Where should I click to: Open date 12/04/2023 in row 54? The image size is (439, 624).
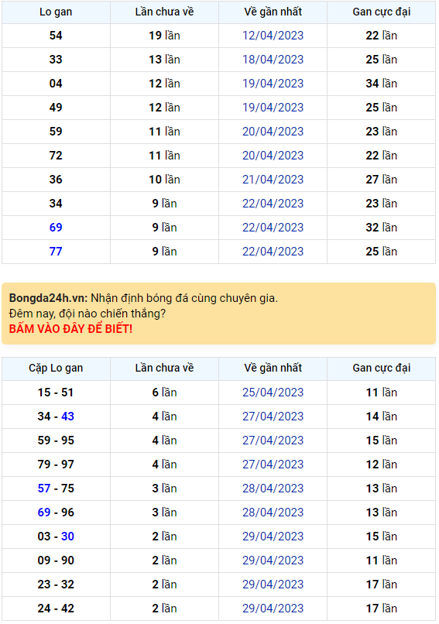(273, 36)
